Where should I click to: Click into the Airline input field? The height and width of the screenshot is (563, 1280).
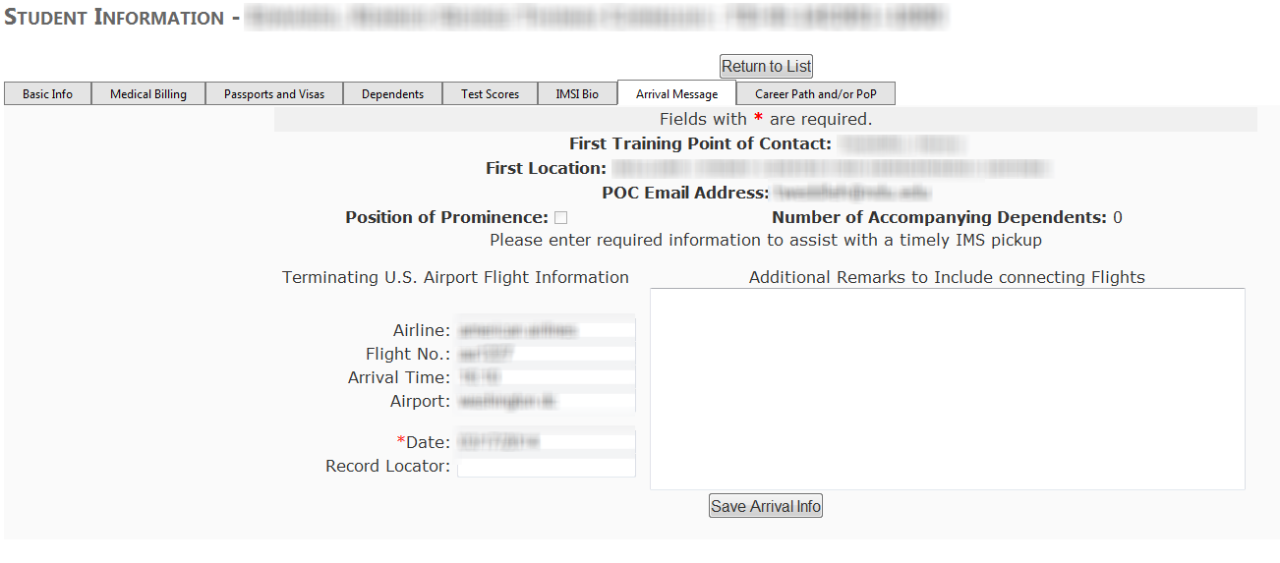tap(546, 331)
